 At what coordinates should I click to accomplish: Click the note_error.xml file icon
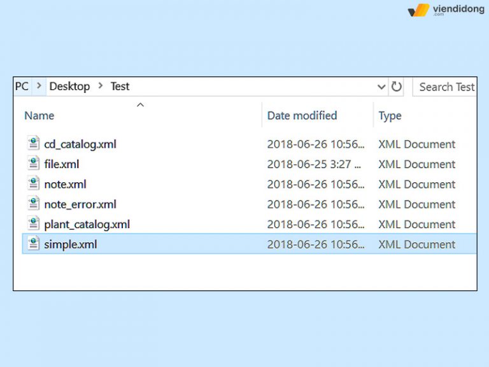[33, 204]
